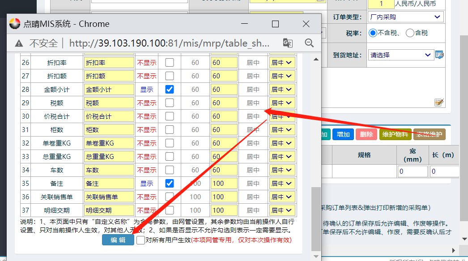Click the not-secure warning triangle icon
Image resolution: width=468 pixels, height=261 pixels.
click(19, 43)
